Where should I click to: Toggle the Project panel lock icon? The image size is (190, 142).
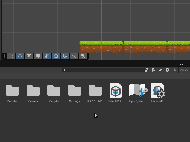coord(182,64)
